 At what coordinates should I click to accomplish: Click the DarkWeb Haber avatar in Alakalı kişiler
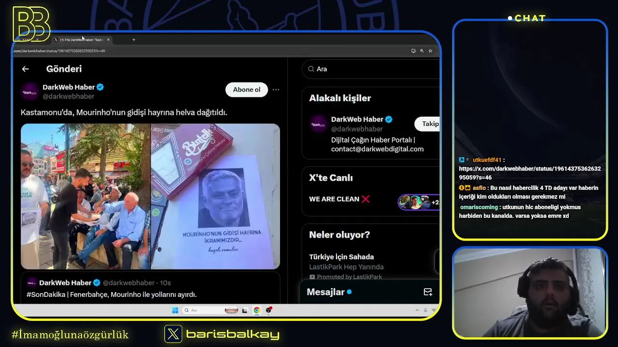[x=318, y=124]
